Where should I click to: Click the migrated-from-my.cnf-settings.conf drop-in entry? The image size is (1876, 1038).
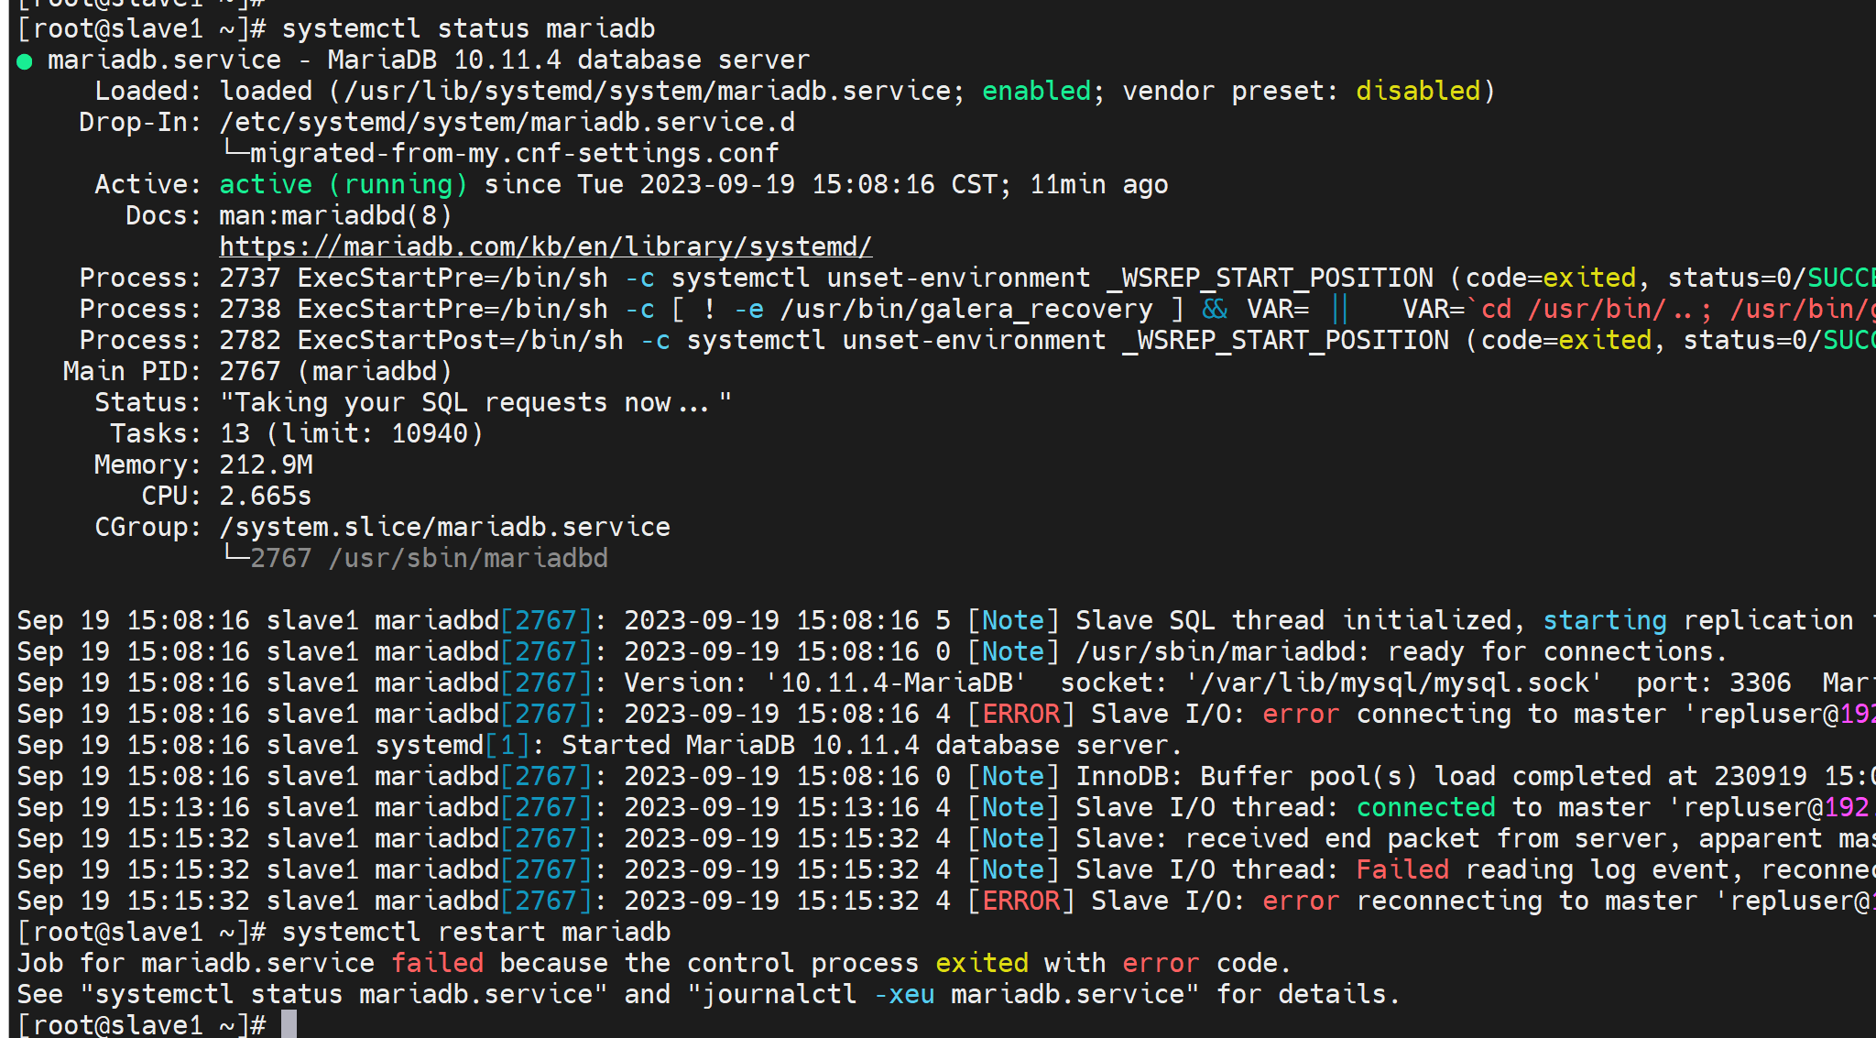[513, 153]
